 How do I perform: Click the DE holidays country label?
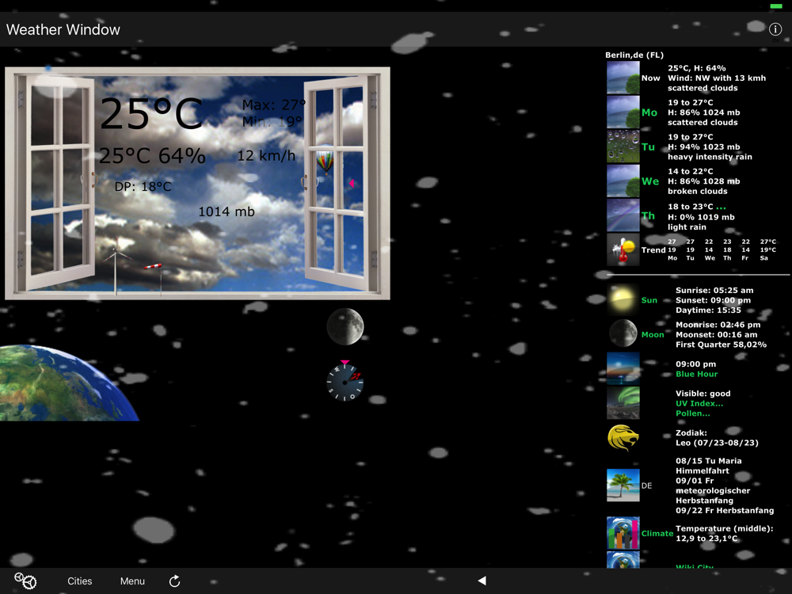click(646, 485)
